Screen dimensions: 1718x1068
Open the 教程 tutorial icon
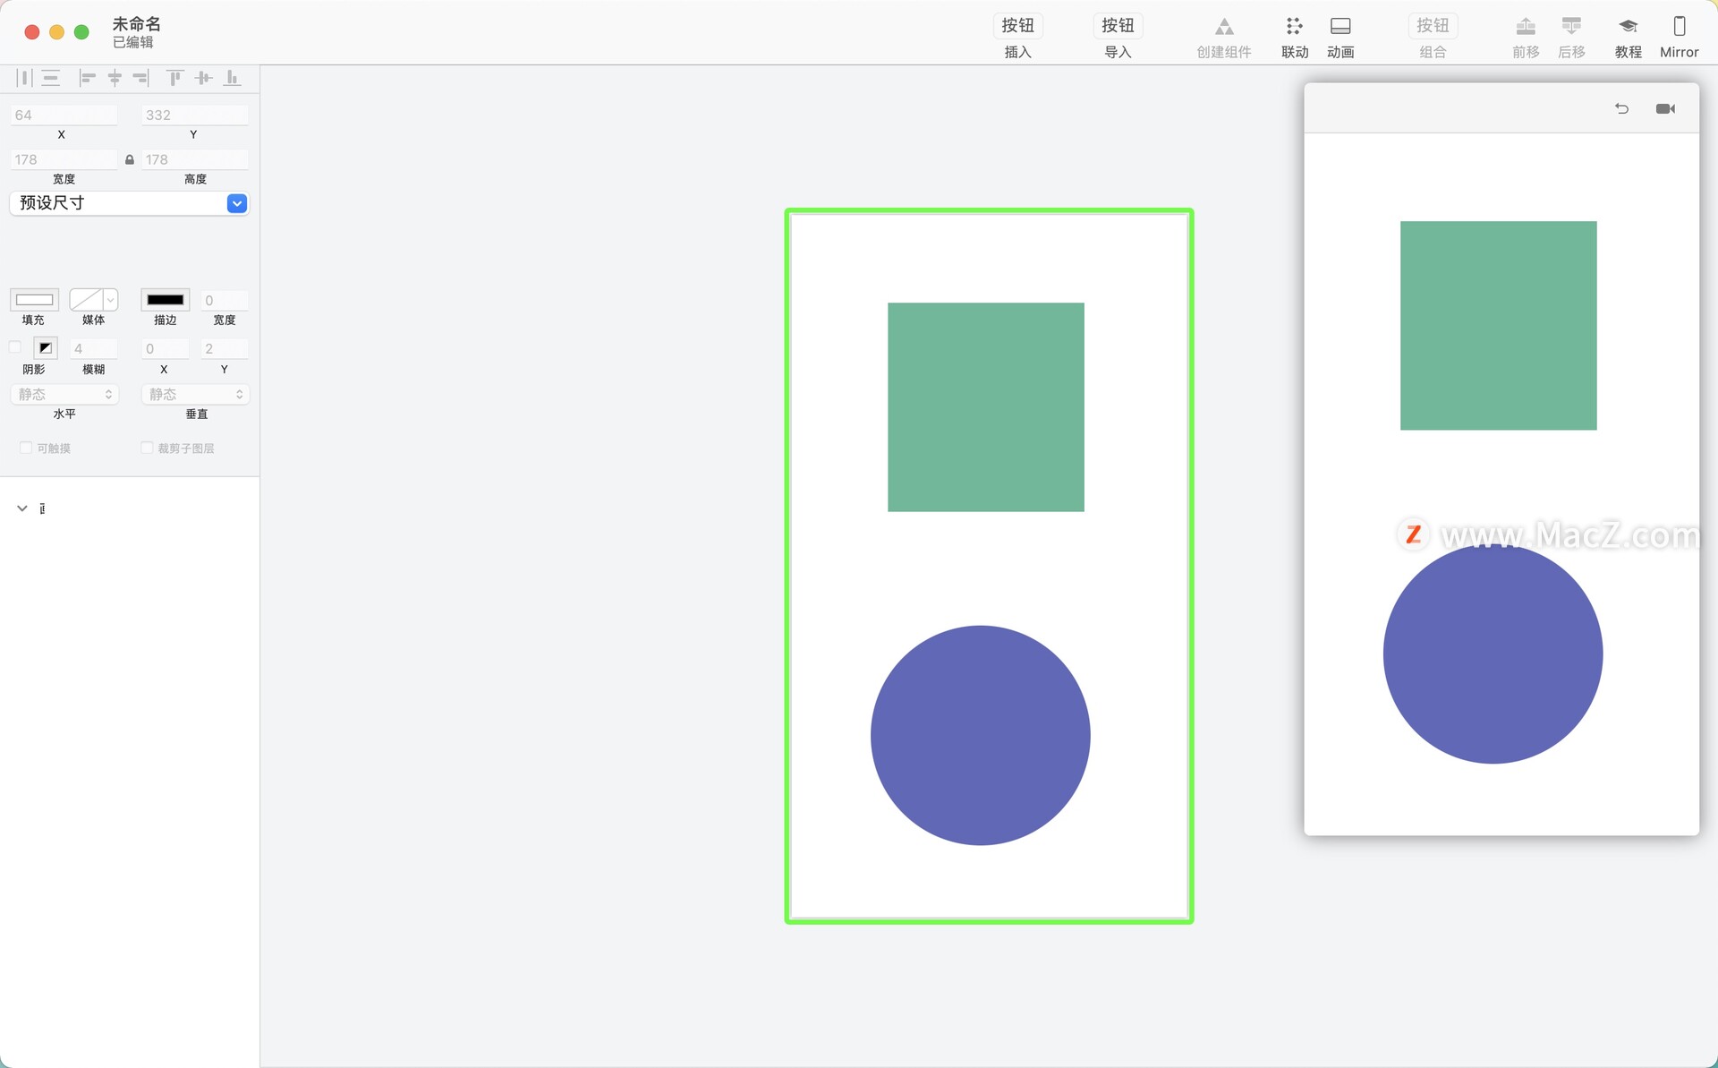[x=1628, y=27]
